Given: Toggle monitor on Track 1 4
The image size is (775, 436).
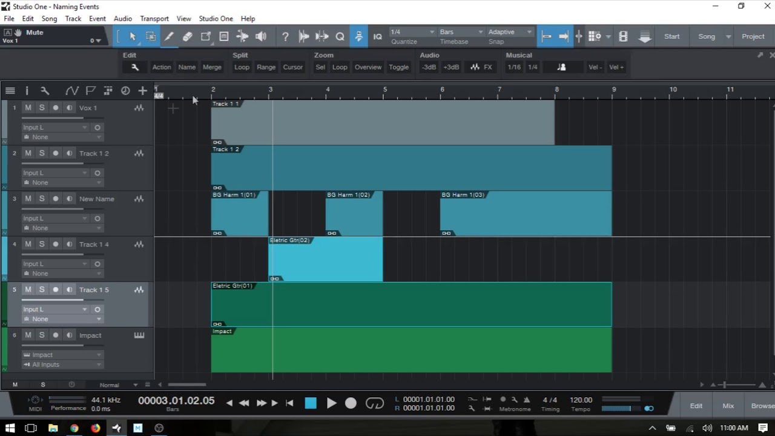Looking at the screenshot, I should (69, 244).
